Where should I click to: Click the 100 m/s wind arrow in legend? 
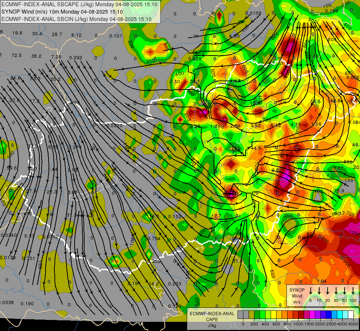[x=353, y=291]
